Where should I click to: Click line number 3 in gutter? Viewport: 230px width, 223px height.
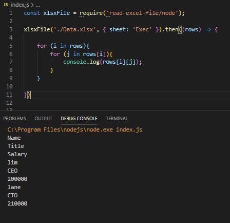pyautogui.click(x=11, y=29)
